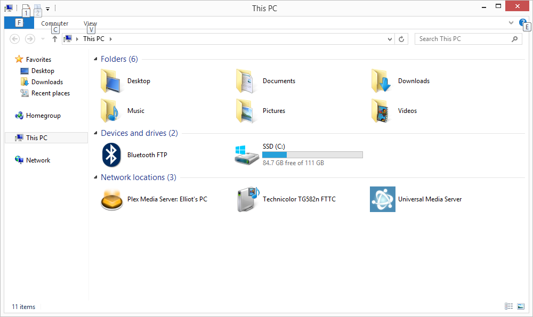Open the Videos folder icon
The image size is (533, 317).
tap(382, 111)
